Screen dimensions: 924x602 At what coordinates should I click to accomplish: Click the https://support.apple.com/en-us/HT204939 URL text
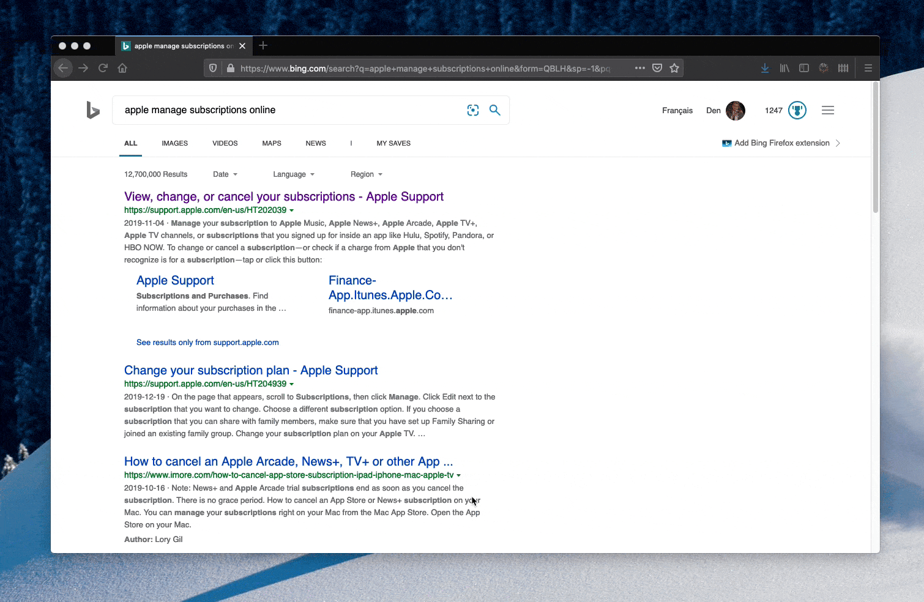[x=205, y=384]
